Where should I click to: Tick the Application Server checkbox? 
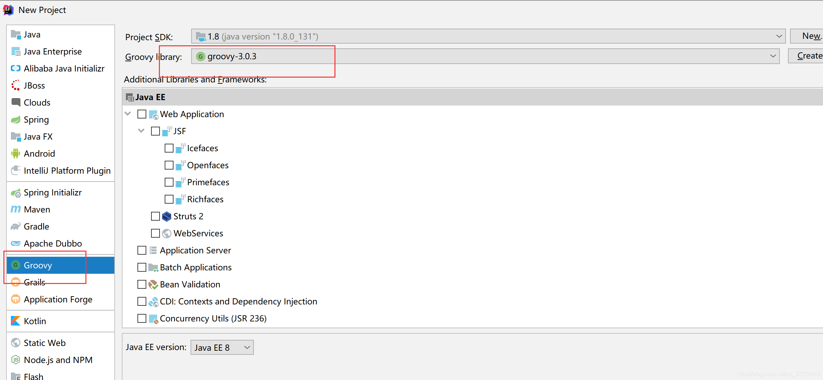point(142,250)
